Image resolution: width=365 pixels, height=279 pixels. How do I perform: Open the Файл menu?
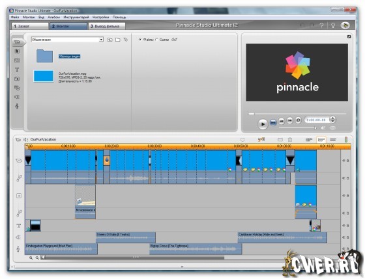[x=15, y=17]
